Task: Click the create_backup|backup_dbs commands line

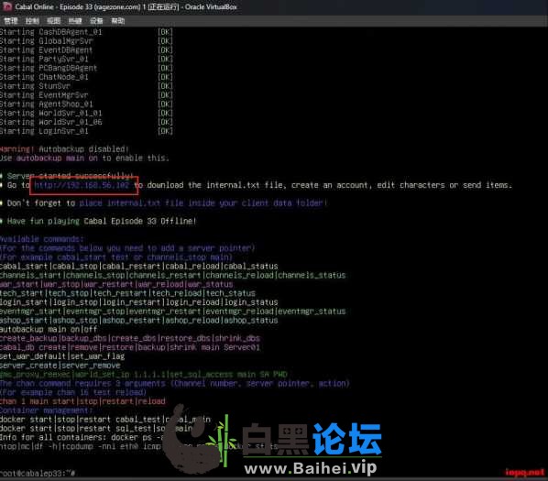Action: pos(130,338)
